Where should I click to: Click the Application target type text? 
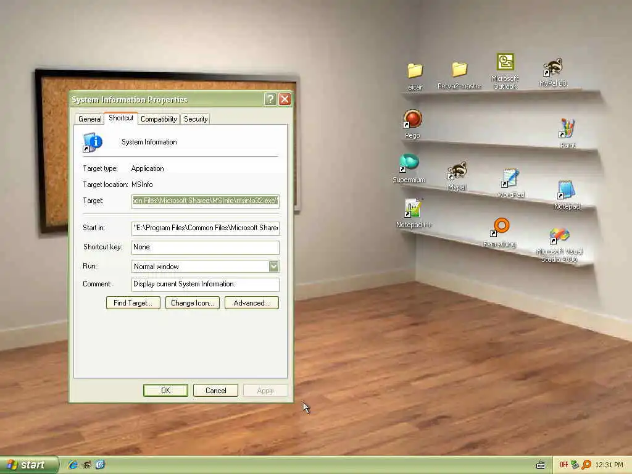pos(148,168)
